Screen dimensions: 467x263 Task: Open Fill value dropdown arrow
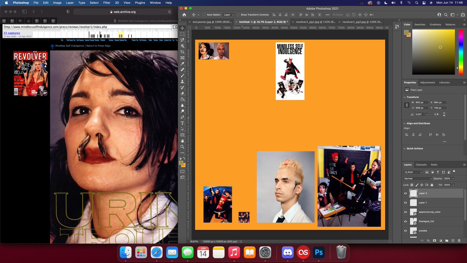tap(454, 185)
